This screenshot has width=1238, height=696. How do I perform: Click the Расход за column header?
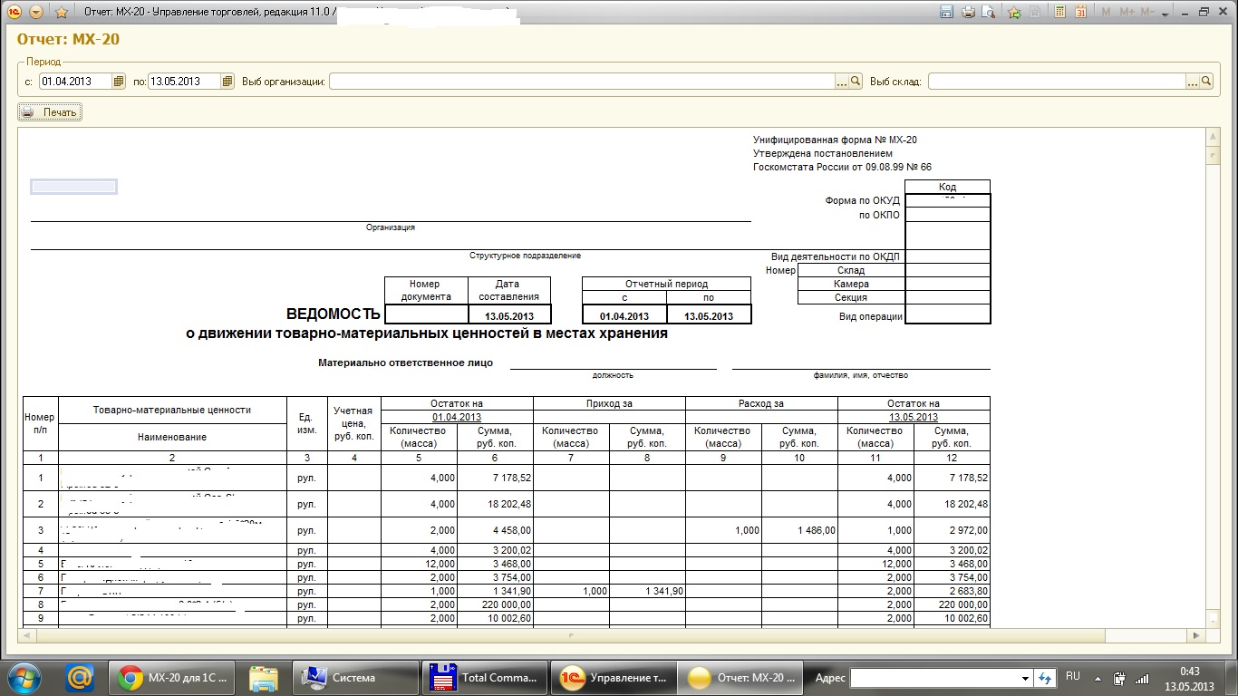pyautogui.click(x=761, y=403)
